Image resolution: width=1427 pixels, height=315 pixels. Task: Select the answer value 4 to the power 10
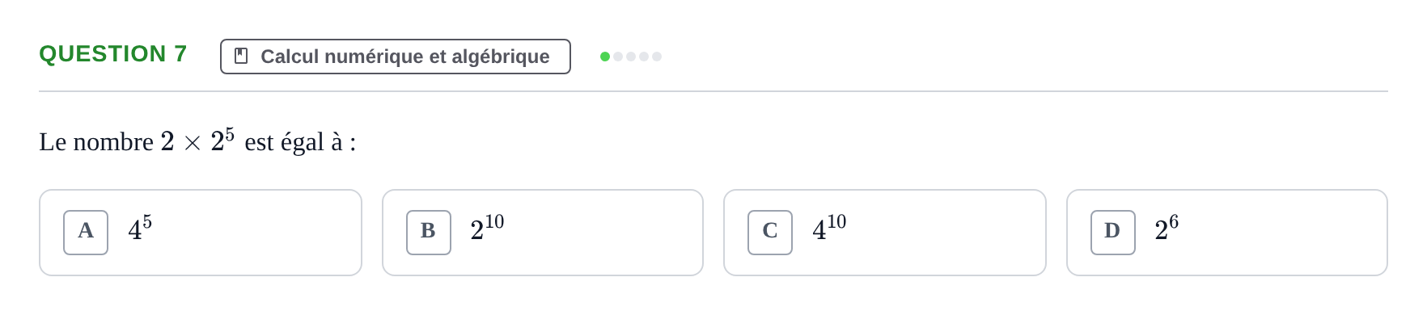tap(829, 229)
